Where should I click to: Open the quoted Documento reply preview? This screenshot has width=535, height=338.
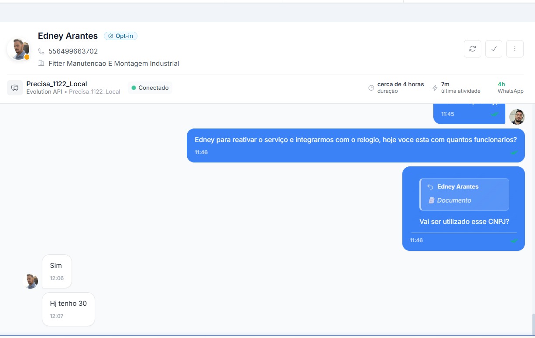(x=464, y=194)
